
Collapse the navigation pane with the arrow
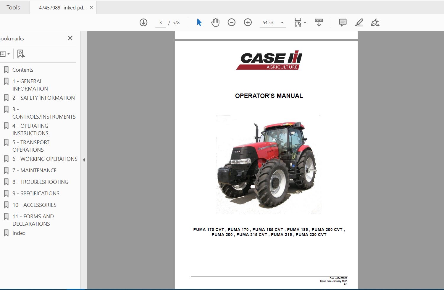[84, 160]
